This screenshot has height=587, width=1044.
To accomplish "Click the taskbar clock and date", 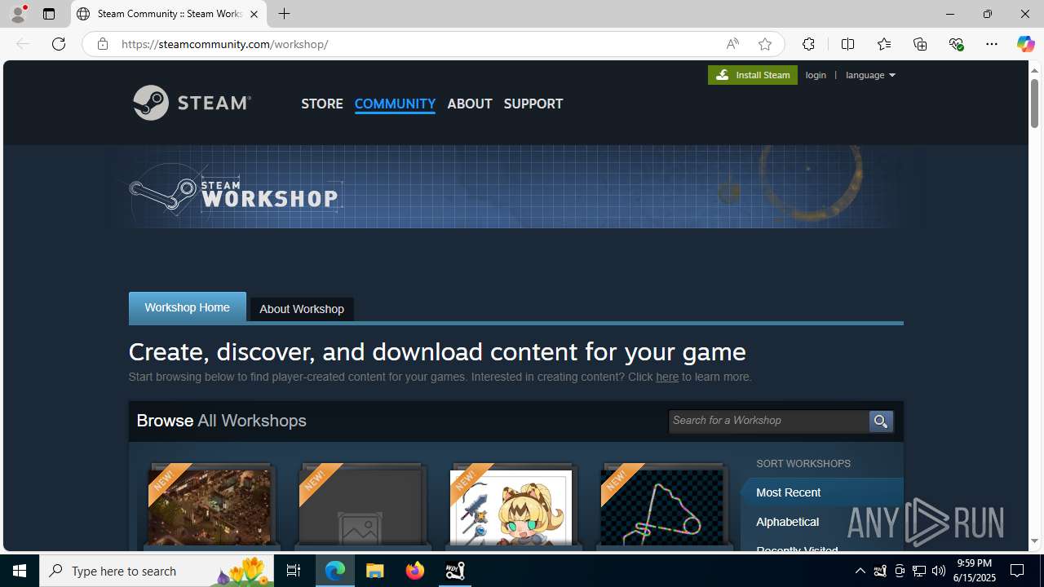I will [974, 571].
